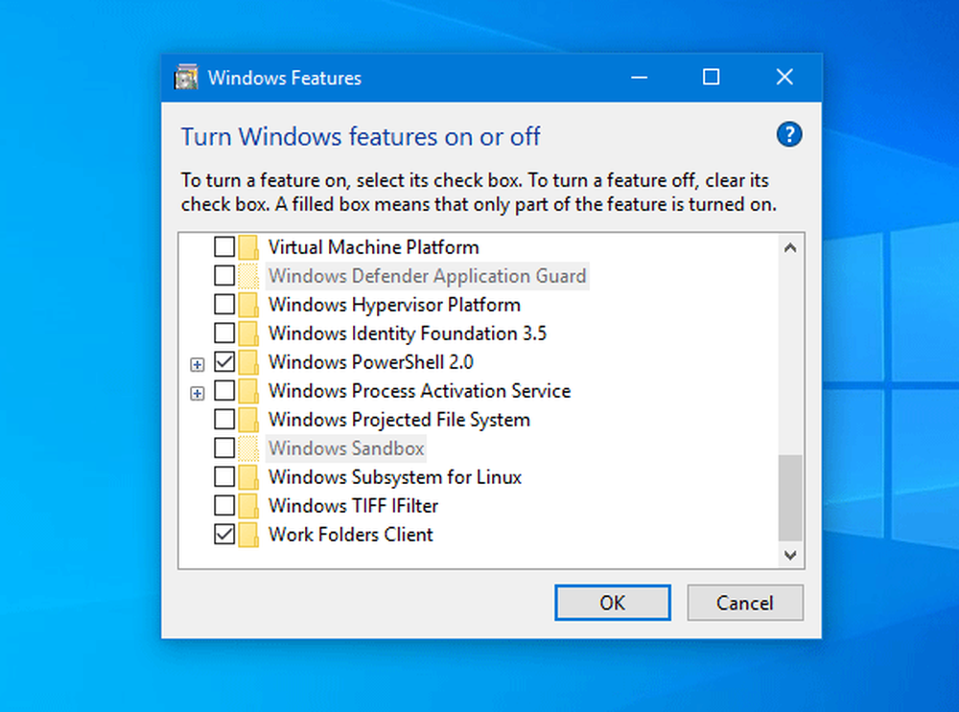Maximize the Windows Features window
This screenshot has width=959, height=712.
point(711,78)
